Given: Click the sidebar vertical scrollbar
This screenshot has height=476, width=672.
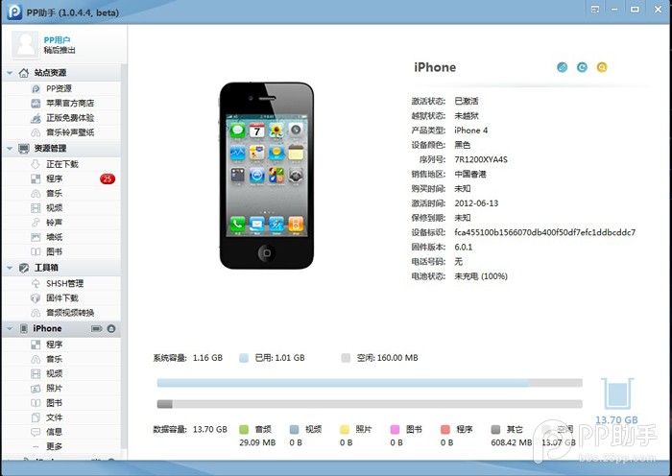Looking at the screenshot, I should tap(124, 257).
